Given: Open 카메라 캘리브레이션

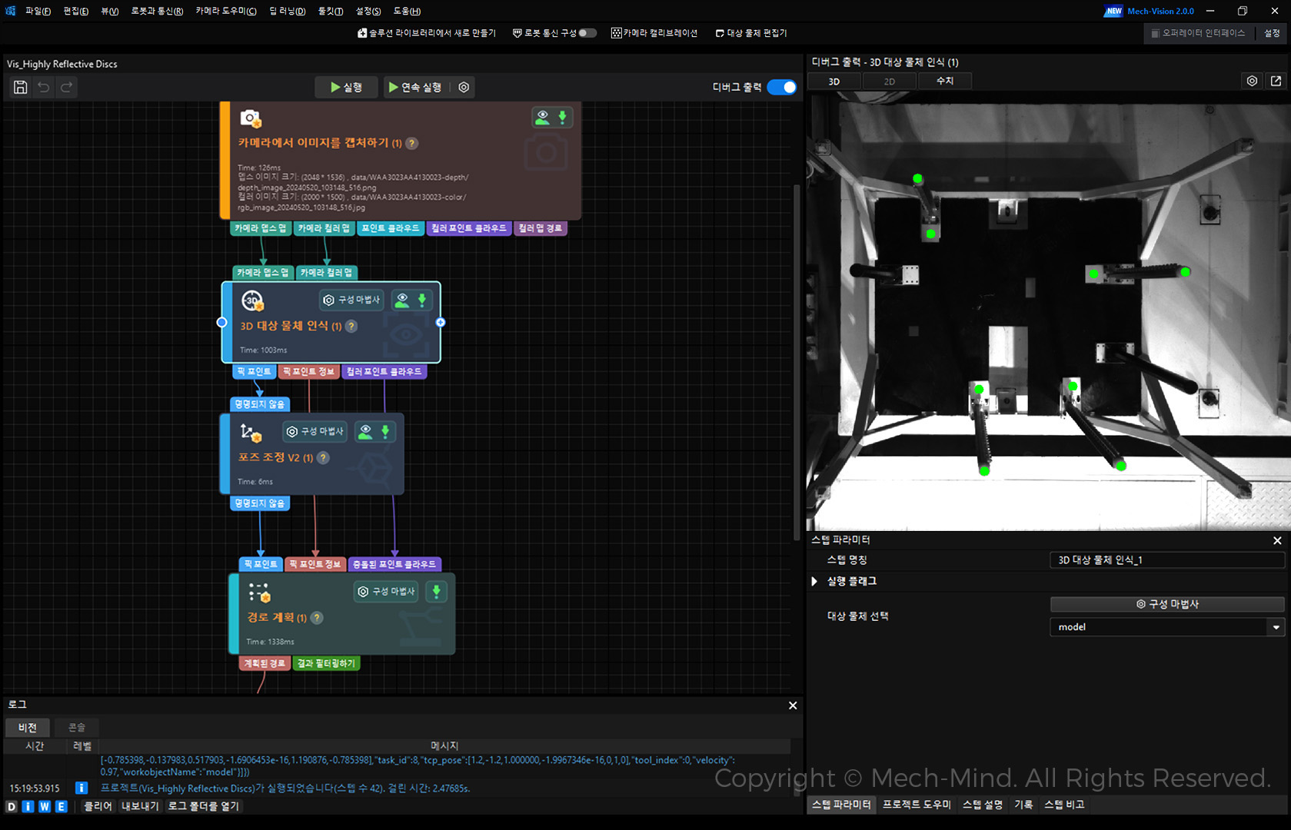Looking at the screenshot, I should (x=654, y=33).
